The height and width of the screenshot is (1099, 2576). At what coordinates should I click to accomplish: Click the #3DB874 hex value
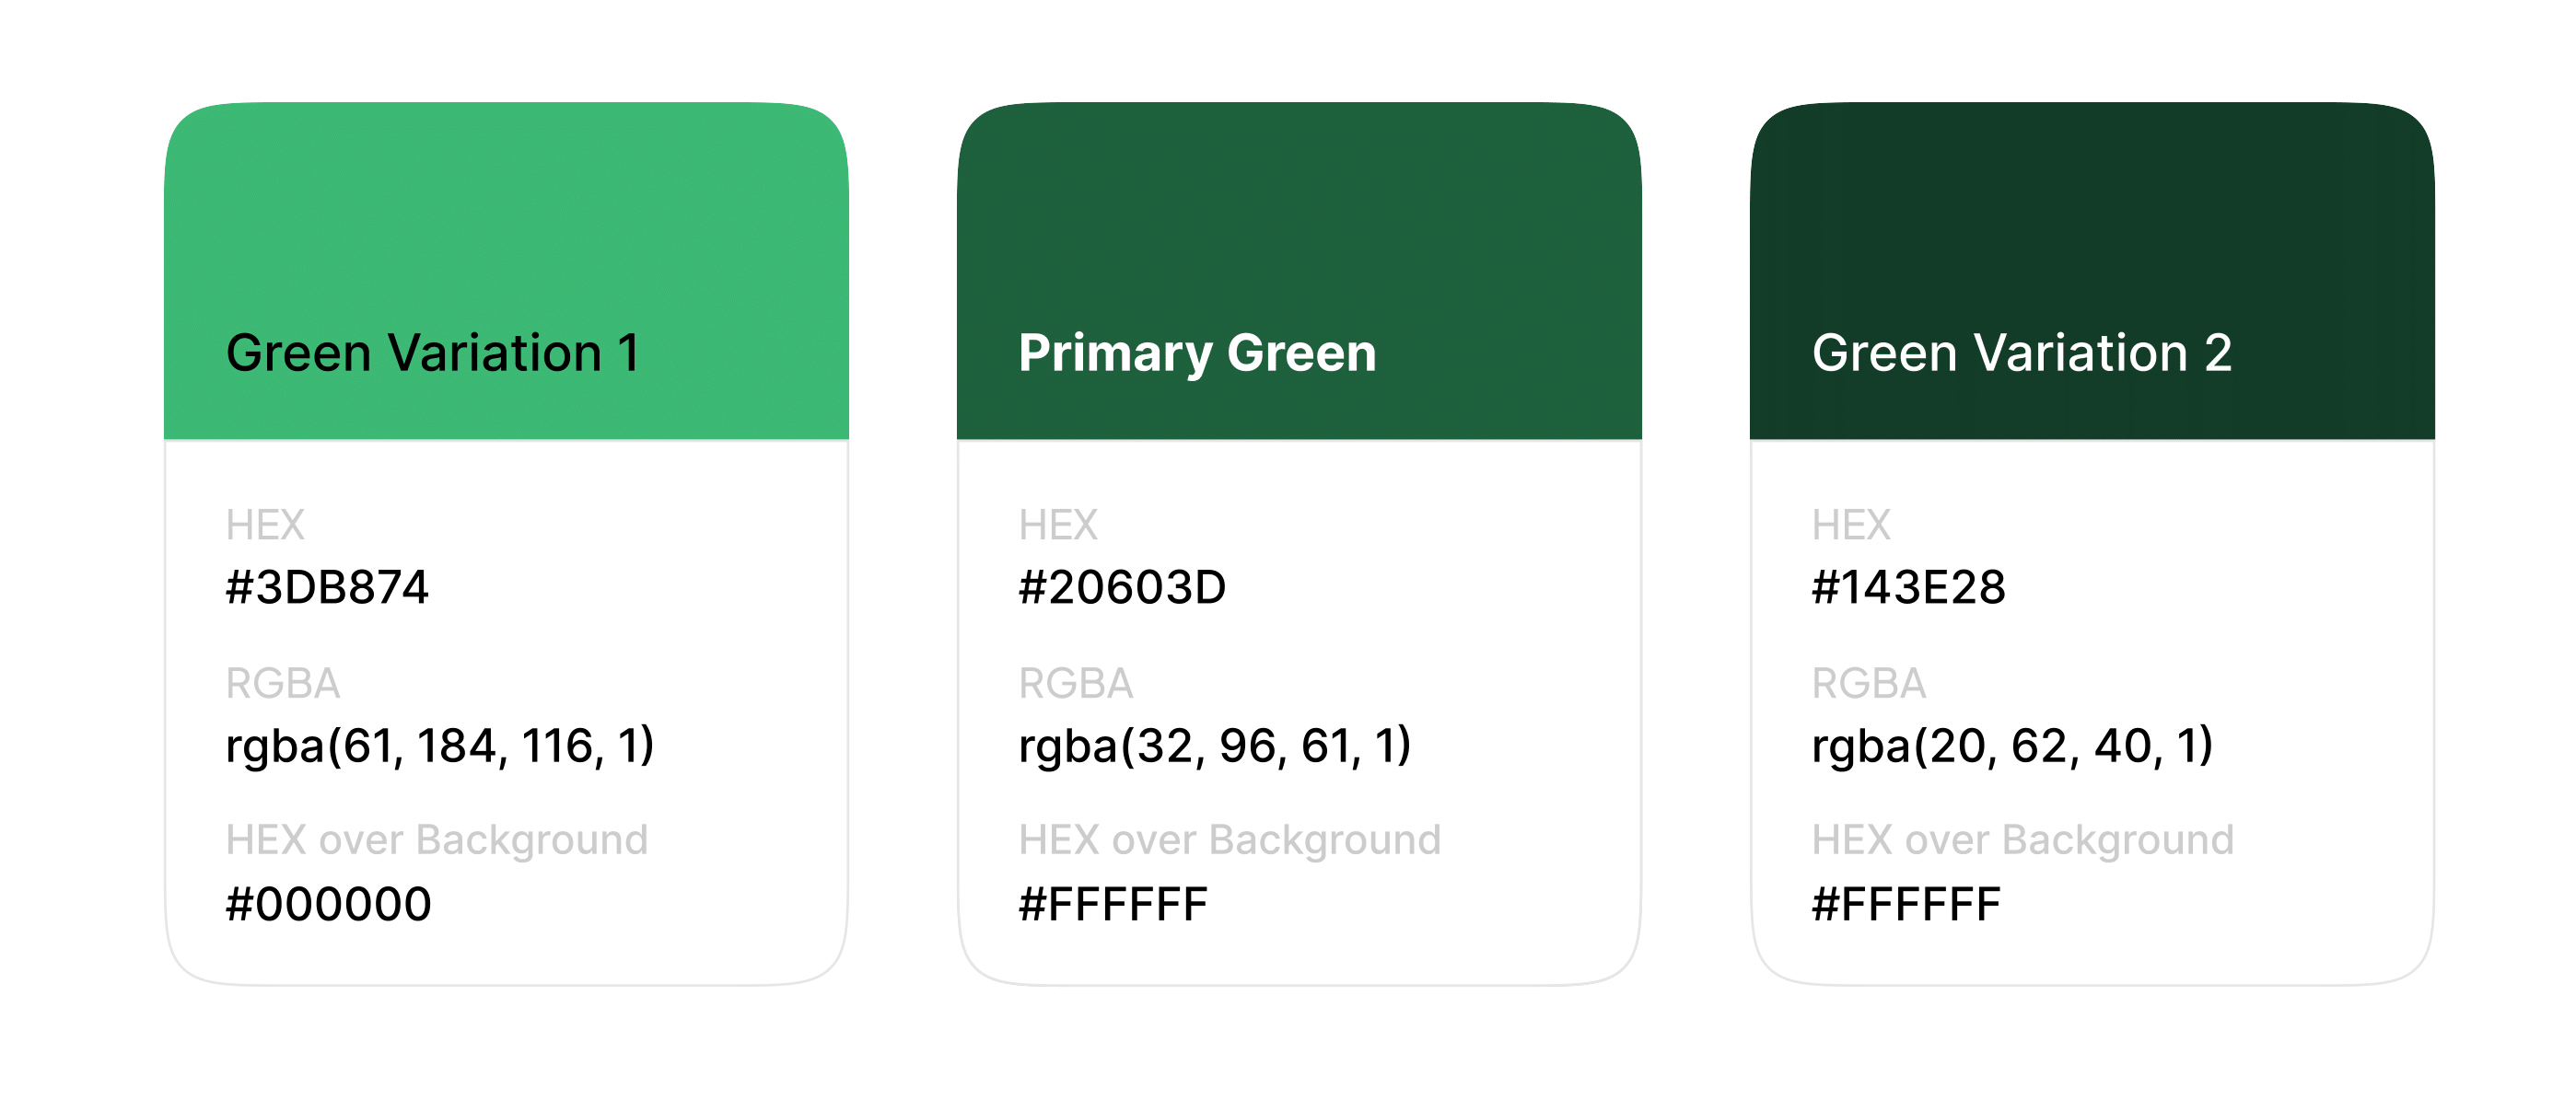(327, 587)
